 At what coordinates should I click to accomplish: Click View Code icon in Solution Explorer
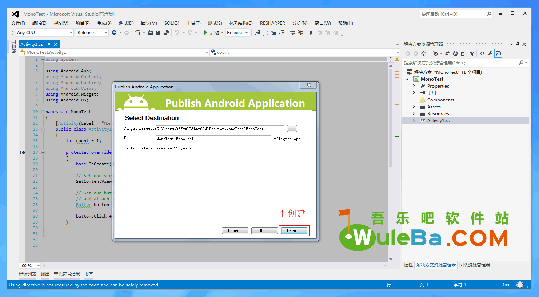tap(482, 53)
